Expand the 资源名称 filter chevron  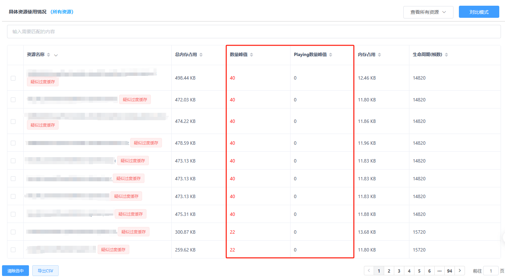click(x=56, y=55)
